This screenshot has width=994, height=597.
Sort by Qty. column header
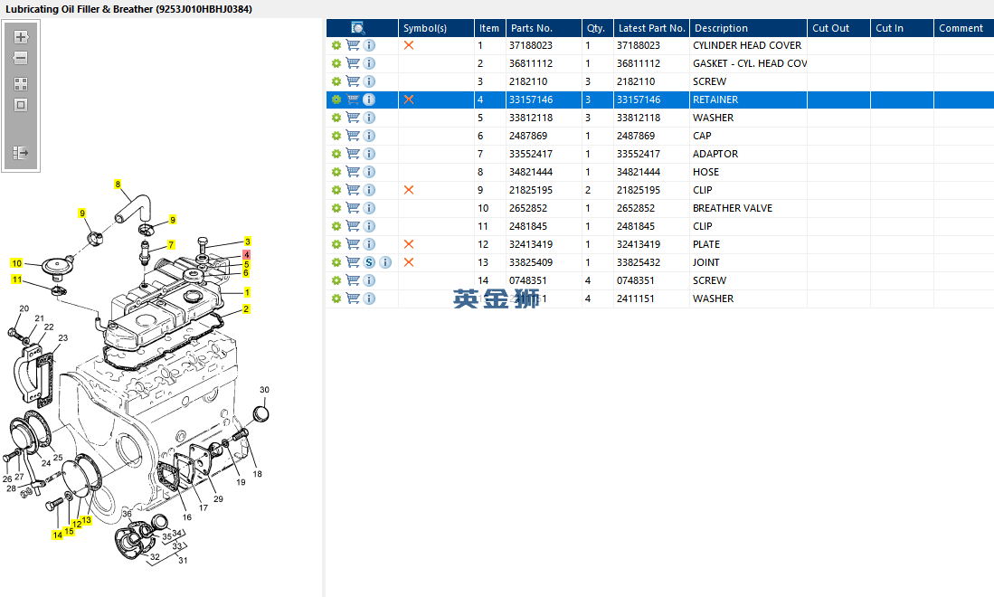pos(597,28)
